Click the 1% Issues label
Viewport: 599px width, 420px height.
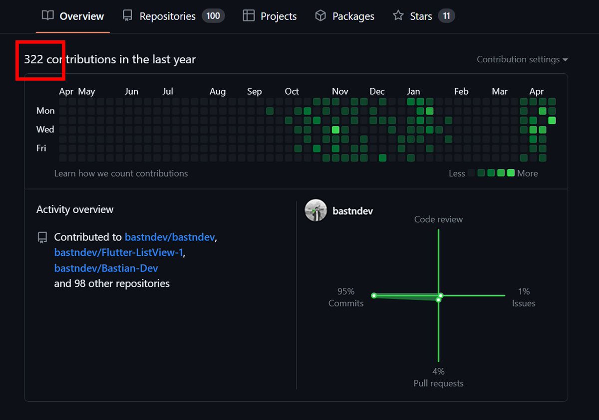(x=524, y=297)
